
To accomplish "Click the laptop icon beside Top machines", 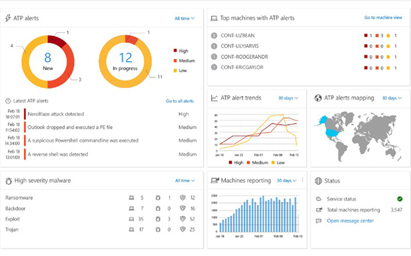I will point(214,18).
